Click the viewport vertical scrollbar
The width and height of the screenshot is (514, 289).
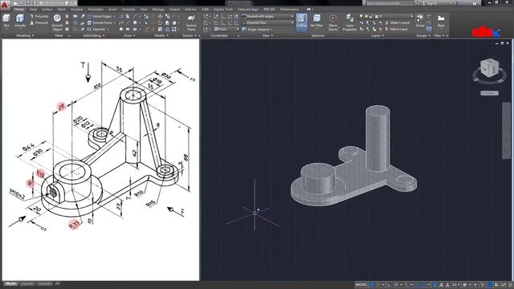coord(507,130)
